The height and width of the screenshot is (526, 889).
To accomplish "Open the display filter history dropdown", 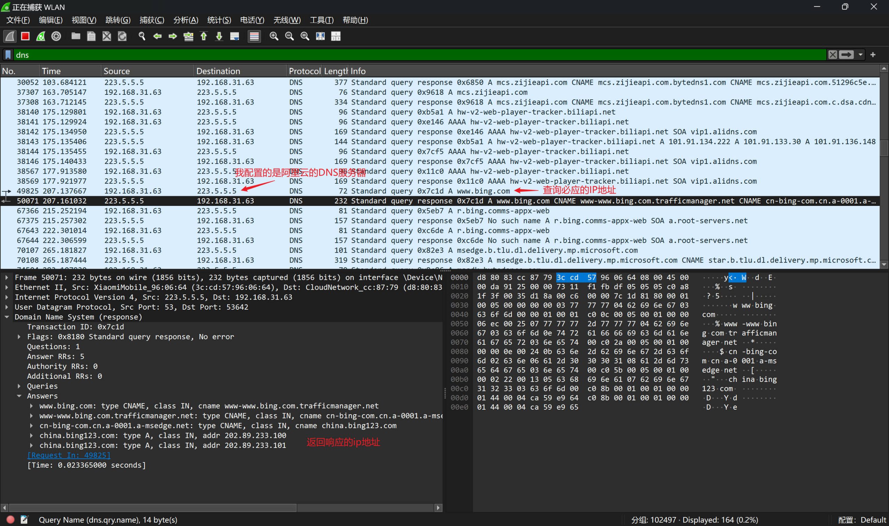I will [860, 55].
